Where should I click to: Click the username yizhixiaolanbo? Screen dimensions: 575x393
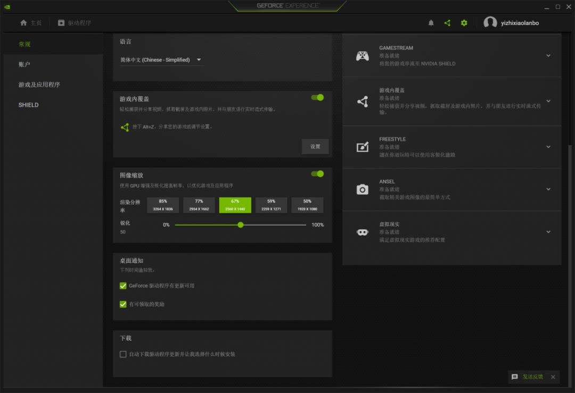tap(520, 23)
